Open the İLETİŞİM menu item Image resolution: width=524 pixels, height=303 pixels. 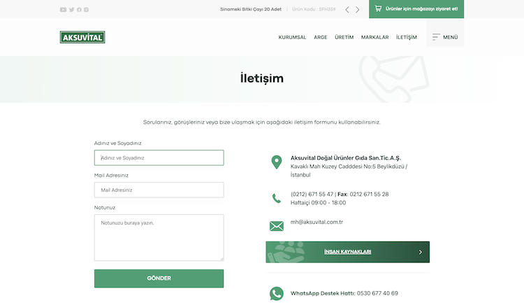click(x=407, y=37)
